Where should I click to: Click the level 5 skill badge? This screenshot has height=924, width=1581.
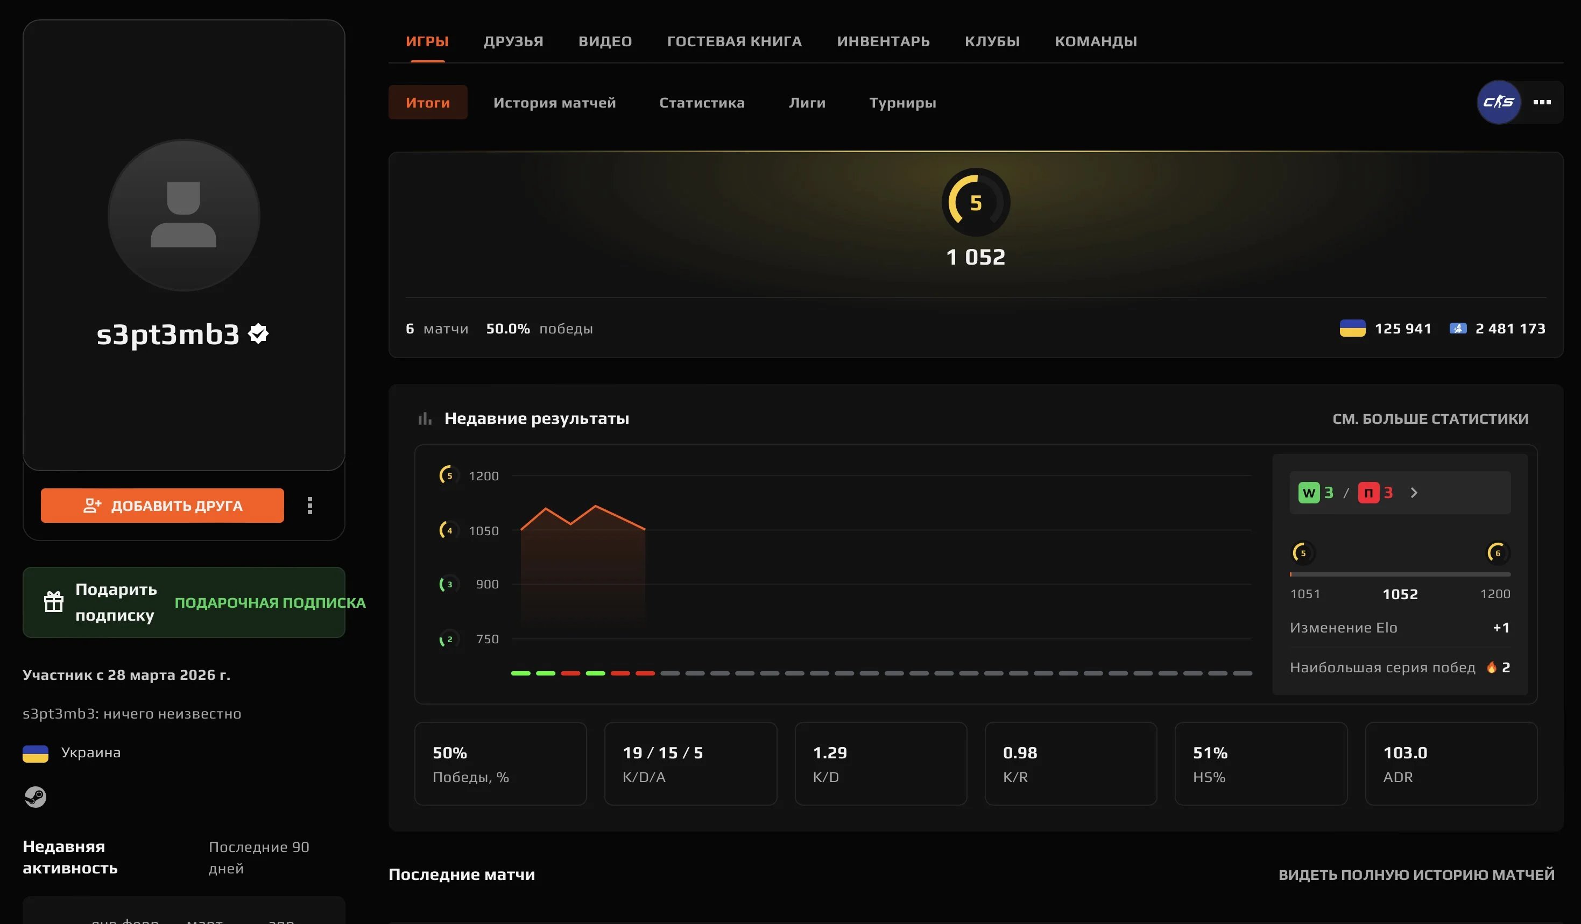976,202
